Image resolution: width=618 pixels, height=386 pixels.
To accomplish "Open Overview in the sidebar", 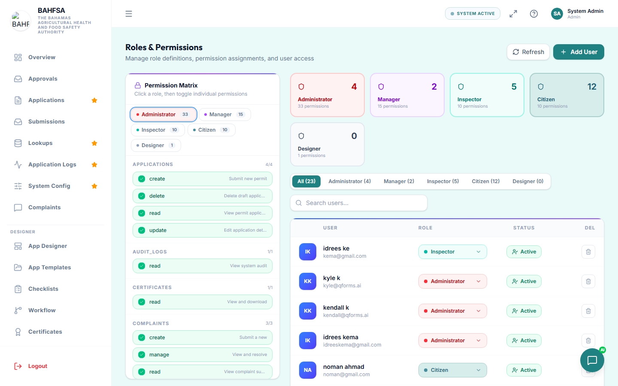I will pos(56,57).
